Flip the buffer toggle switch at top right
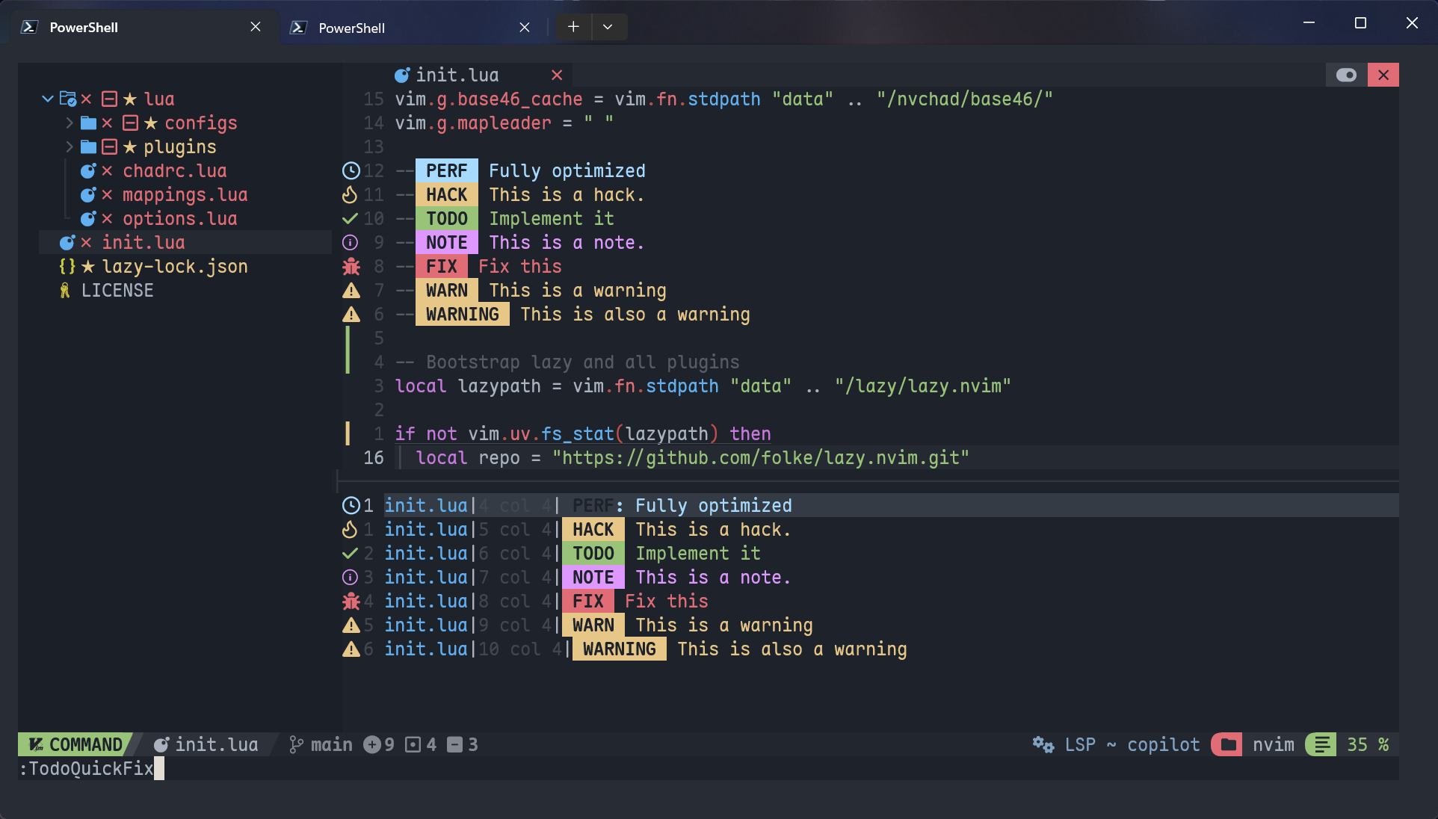The image size is (1438, 819). [1347, 75]
